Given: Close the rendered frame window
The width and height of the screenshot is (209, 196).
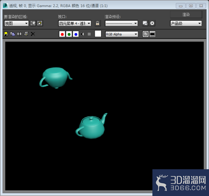Looking at the screenshot, I should (x=201, y=6).
